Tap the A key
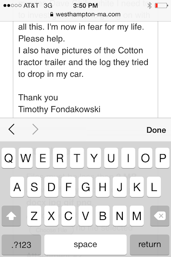Image resolution: width=171 pixels, height=257 pixels. click(x=17, y=187)
